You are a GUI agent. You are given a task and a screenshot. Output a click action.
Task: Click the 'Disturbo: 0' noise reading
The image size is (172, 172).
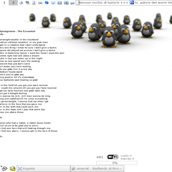(x=127, y=159)
